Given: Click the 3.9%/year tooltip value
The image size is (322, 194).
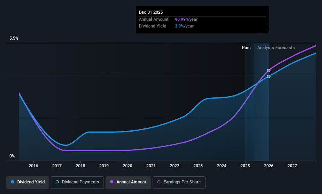Looking at the screenshot, I should click(x=184, y=26).
